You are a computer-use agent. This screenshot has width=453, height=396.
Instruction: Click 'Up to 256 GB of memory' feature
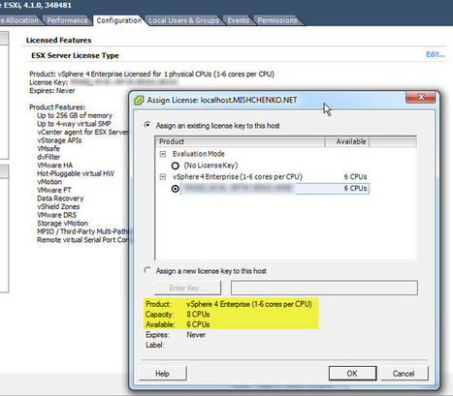click(x=75, y=115)
